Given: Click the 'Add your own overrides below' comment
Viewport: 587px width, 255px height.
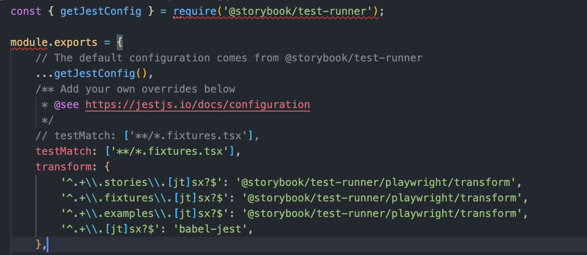Looking at the screenshot, I should pyautogui.click(x=135, y=89).
